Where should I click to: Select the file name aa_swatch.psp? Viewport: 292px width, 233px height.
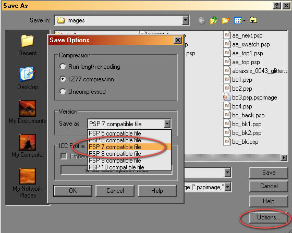pos(251,44)
